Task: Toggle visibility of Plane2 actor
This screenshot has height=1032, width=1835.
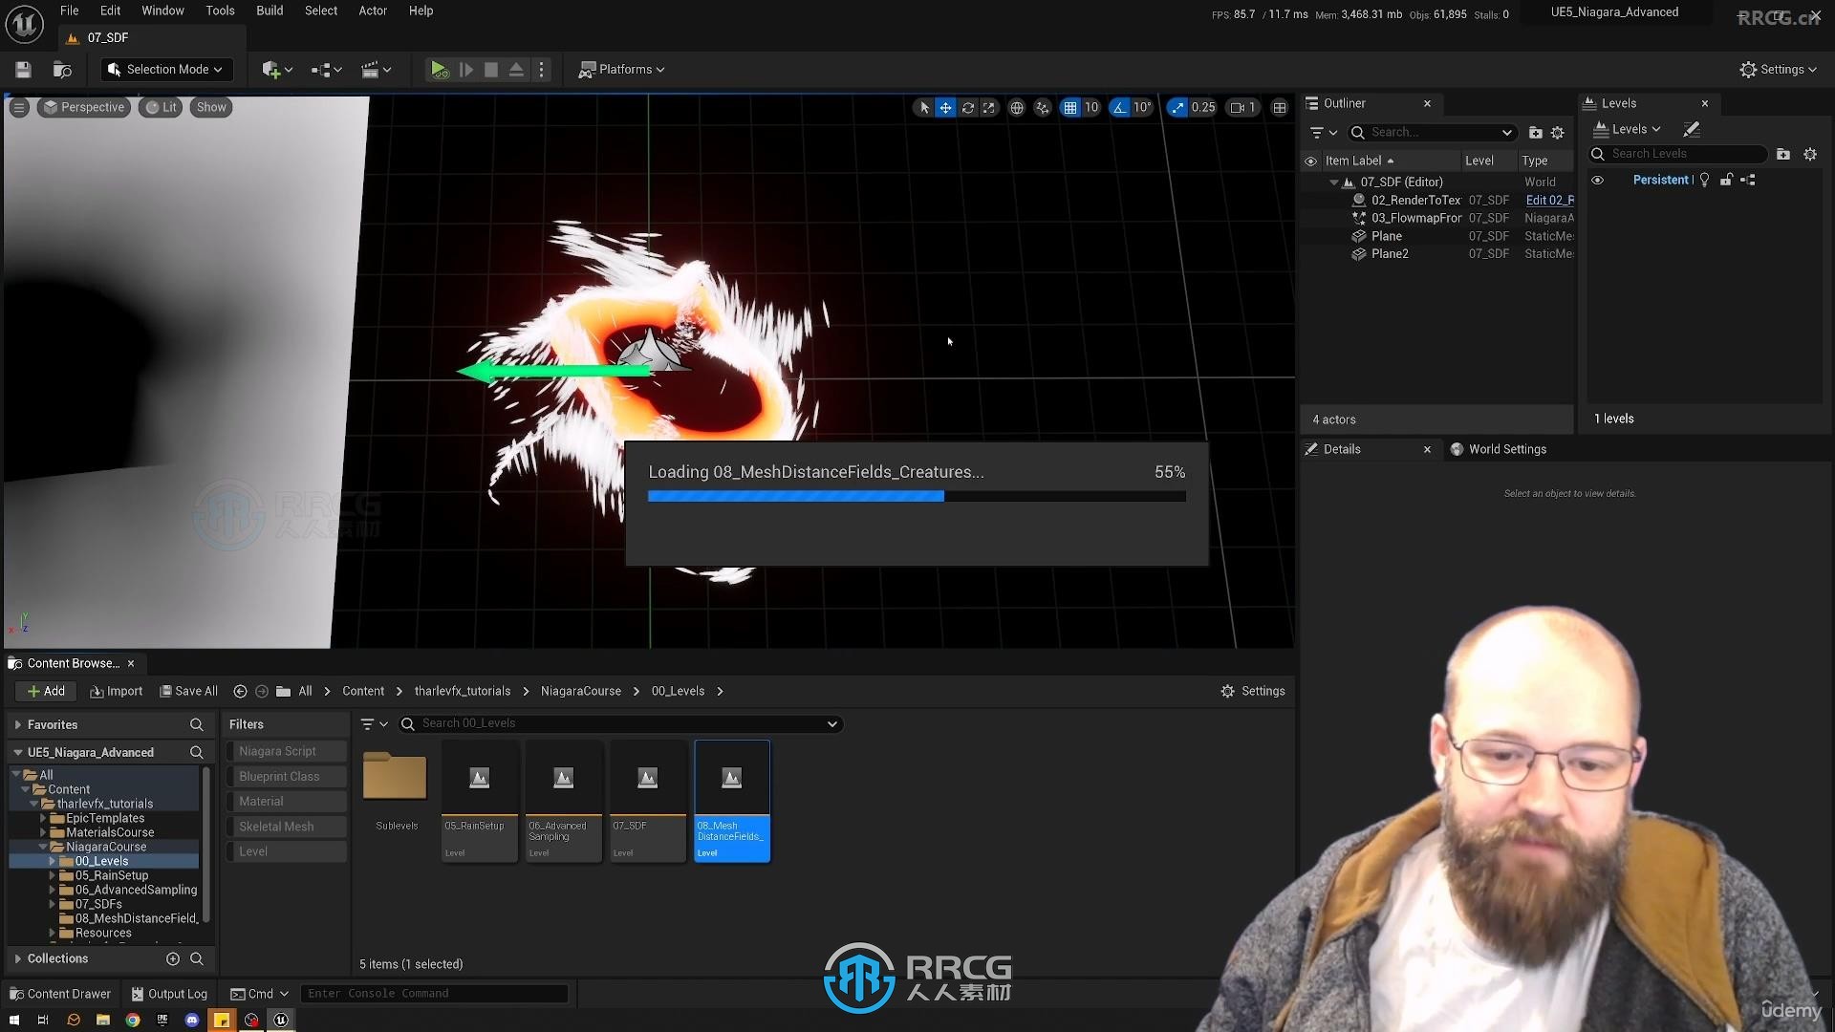Action: 1313,253
